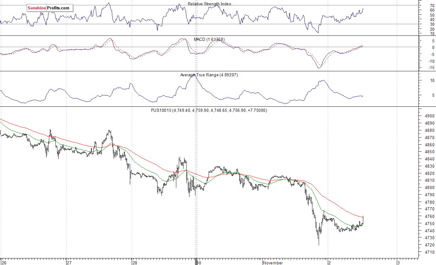Click the 4900 price axis value
The image size is (436, 265).
click(429, 116)
